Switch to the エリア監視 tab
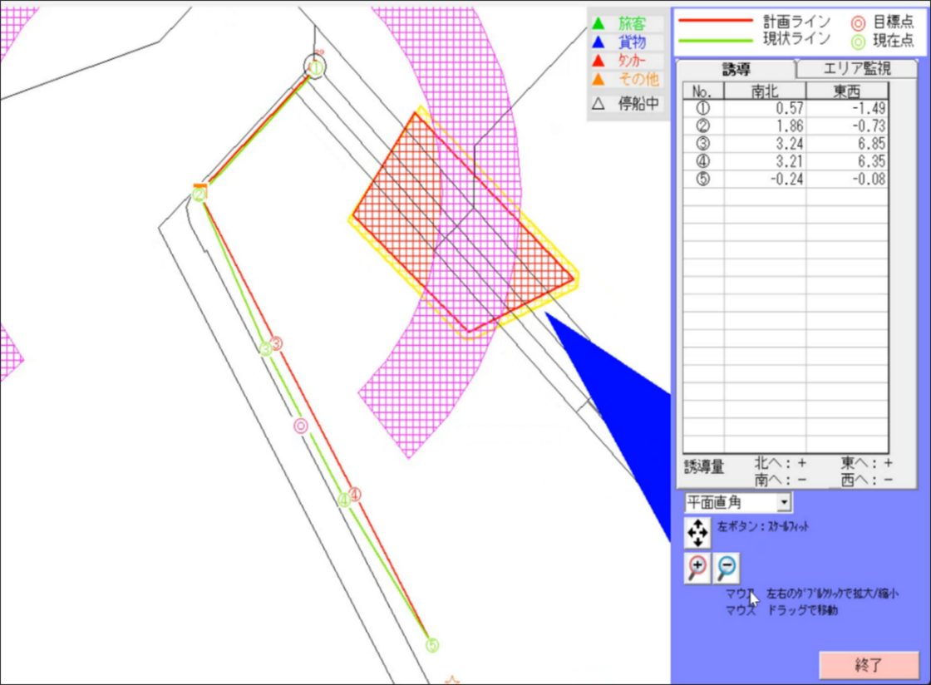931x685 pixels. click(x=856, y=69)
